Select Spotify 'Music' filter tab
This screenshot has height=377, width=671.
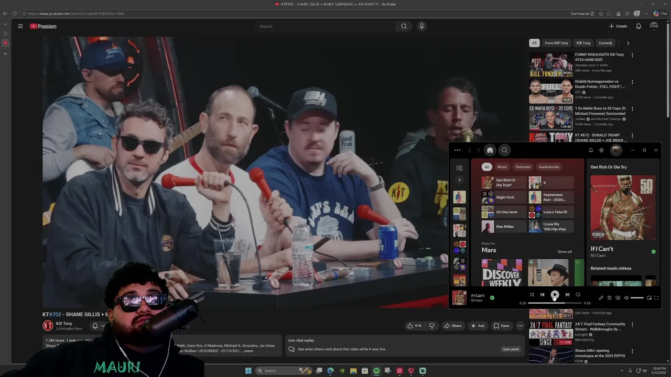(x=502, y=167)
